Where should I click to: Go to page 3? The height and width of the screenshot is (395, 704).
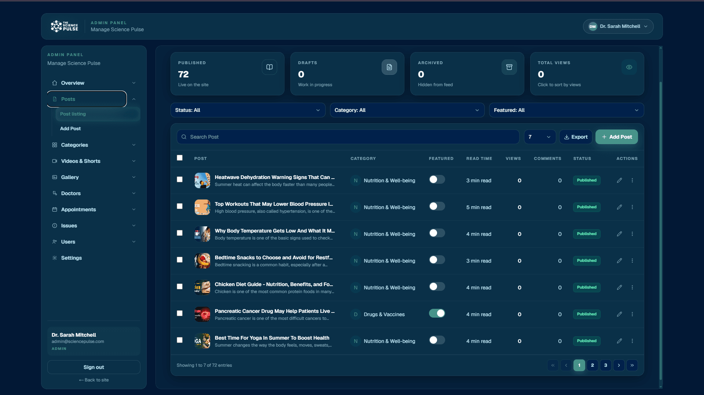[x=605, y=365]
